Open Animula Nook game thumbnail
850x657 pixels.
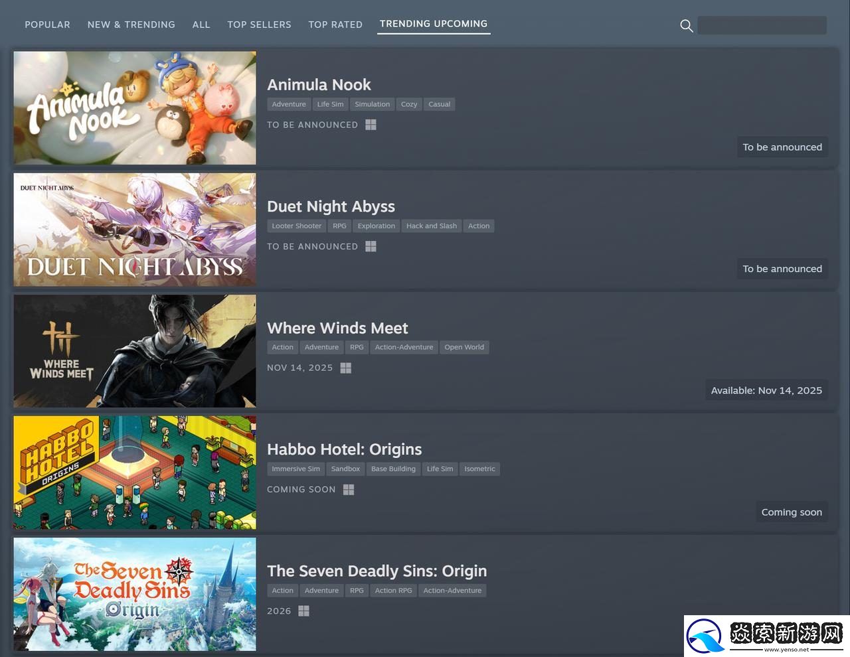(x=135, y=108)
